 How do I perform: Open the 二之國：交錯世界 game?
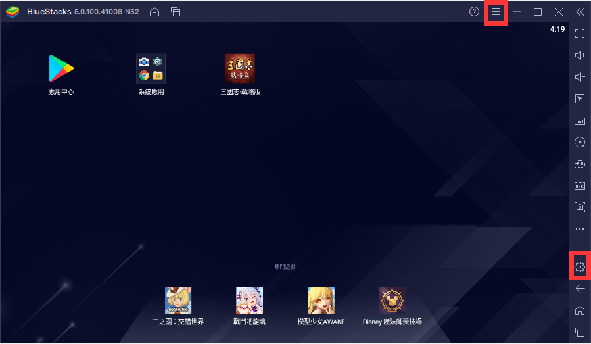pos(178,307)
